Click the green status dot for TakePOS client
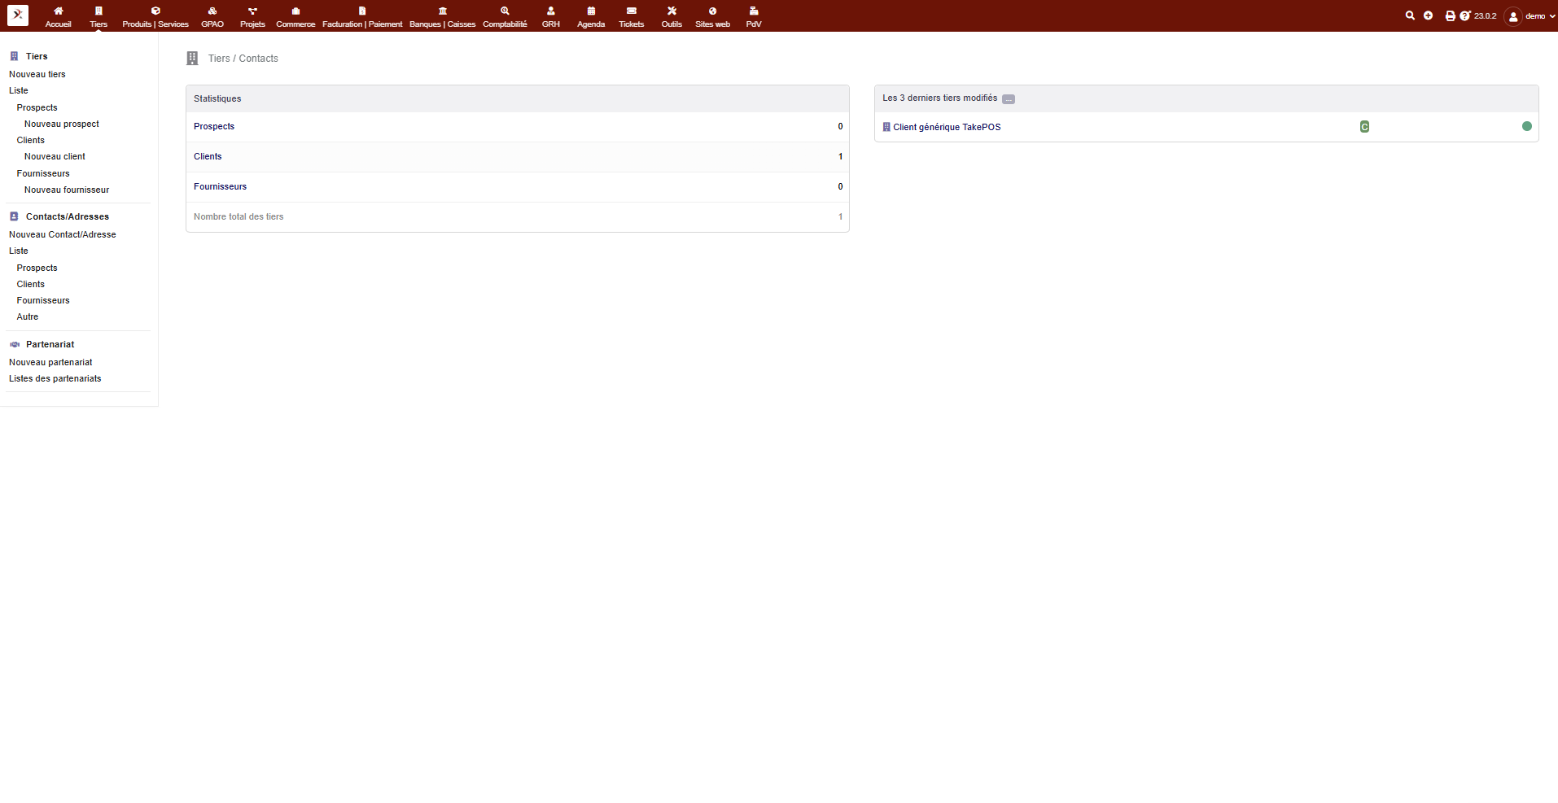The image size is (1558, 803). [x=1527, y=126]
